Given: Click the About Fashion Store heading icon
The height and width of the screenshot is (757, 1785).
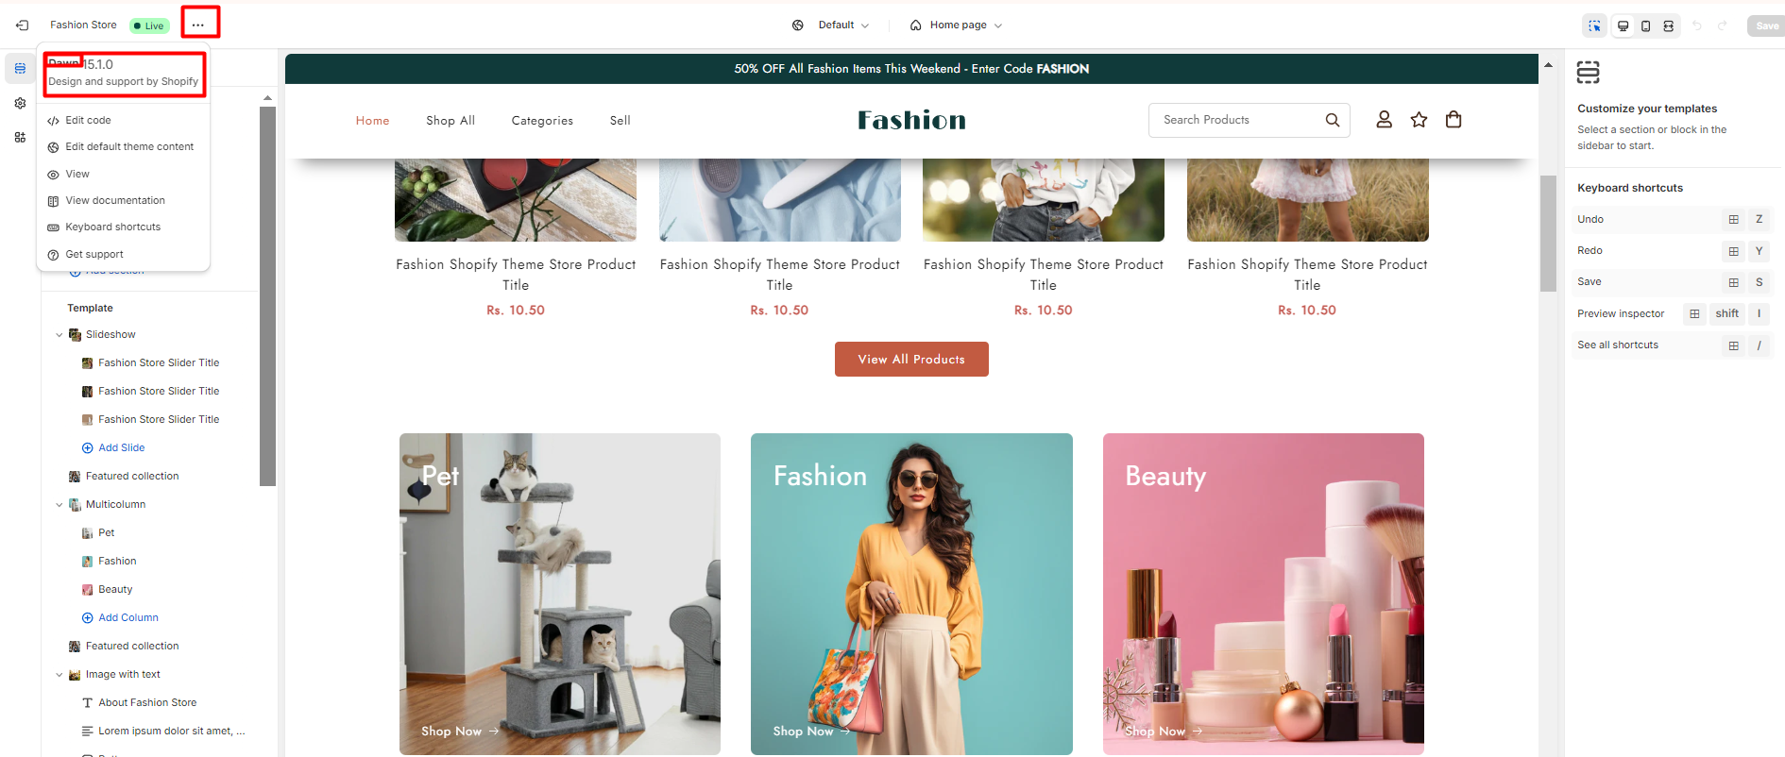Looking at the screenshot, I should point(88,702).
